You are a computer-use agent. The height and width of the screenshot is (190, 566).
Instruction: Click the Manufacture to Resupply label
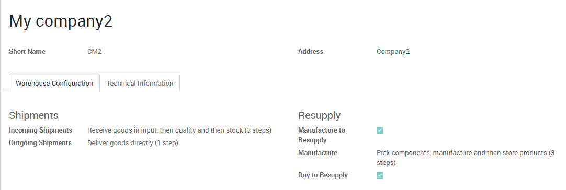pyautogui.click(x=322, y=135)
